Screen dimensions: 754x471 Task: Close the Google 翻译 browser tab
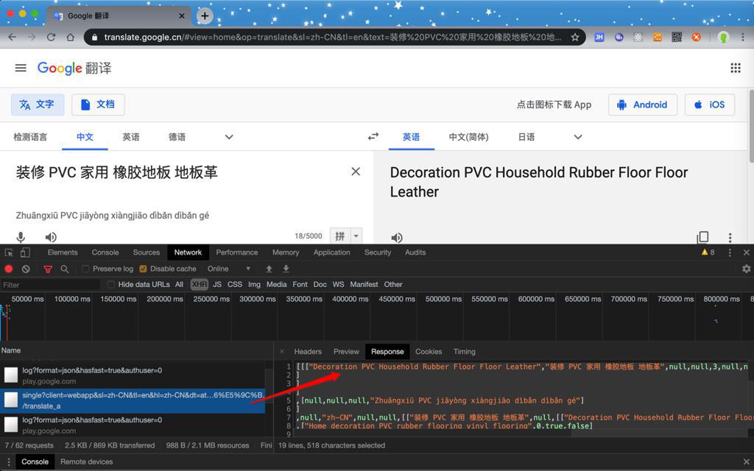(182, 16)
